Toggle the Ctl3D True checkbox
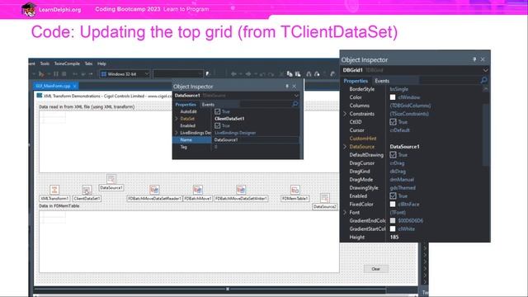Viewport: 528px width, 297px height. pos(393,122)
